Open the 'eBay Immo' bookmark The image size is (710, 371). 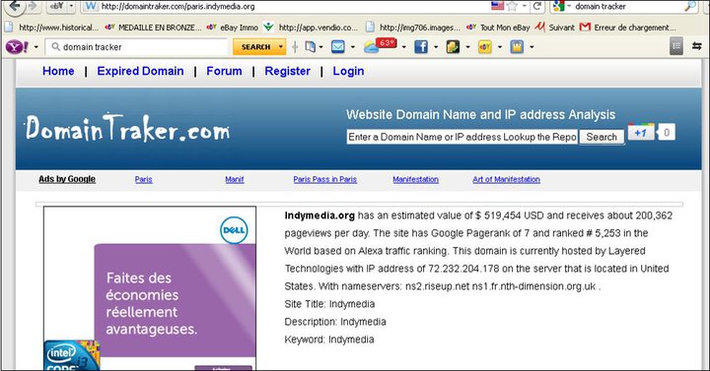point(233,28)
